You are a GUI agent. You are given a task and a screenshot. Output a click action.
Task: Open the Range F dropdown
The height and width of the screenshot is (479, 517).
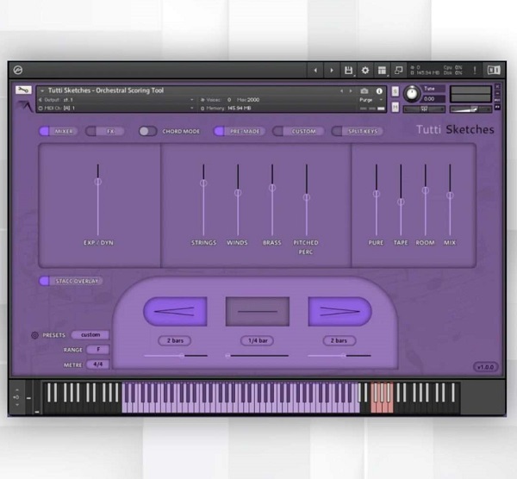tap(98, 350)
